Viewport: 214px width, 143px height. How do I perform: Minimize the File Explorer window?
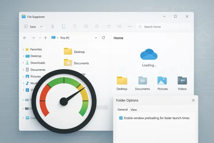(x=164, y=16)
